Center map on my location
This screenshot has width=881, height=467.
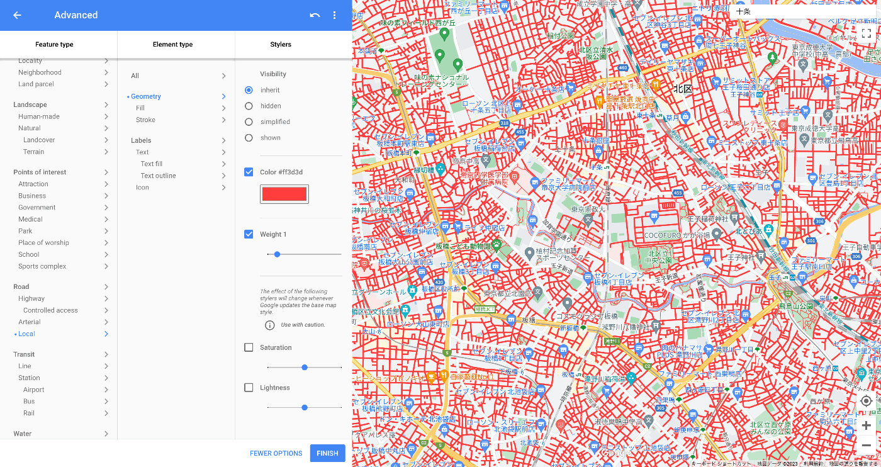867,401
